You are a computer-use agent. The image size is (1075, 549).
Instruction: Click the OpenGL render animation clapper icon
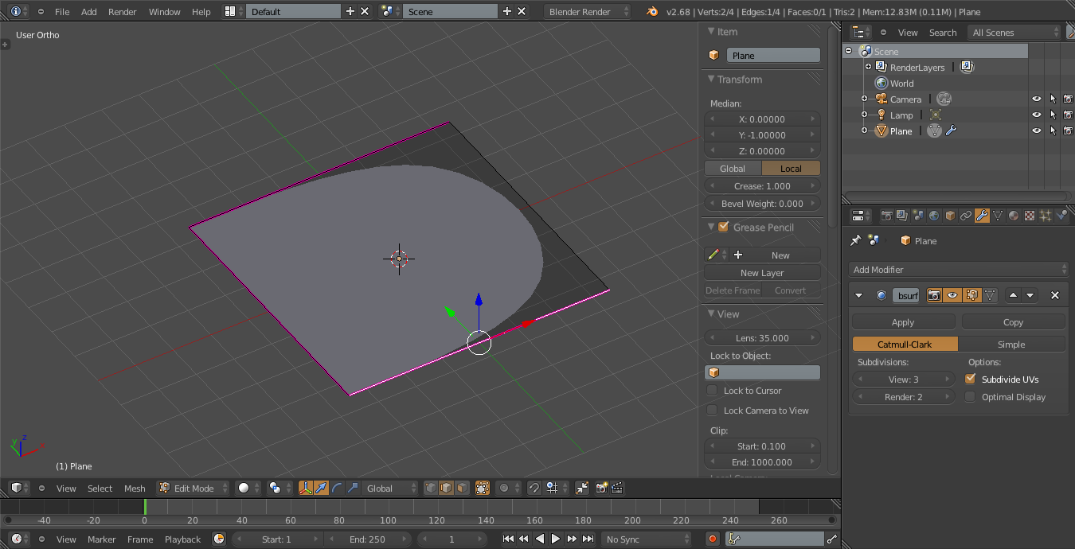617,488
